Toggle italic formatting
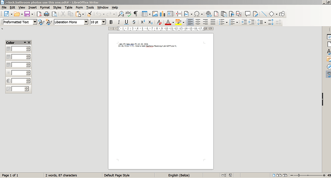 pyautogui.click(x=118, y=22)
